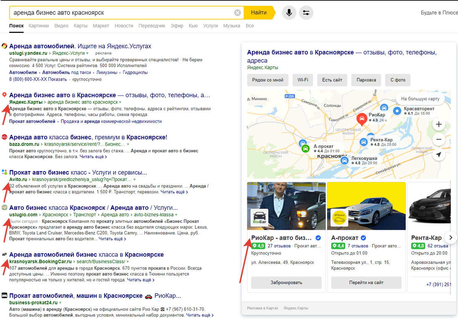Switch to the Новости tab
This screenshot has height=320, width=458.
pyautogui.click(x=124, y=26)
